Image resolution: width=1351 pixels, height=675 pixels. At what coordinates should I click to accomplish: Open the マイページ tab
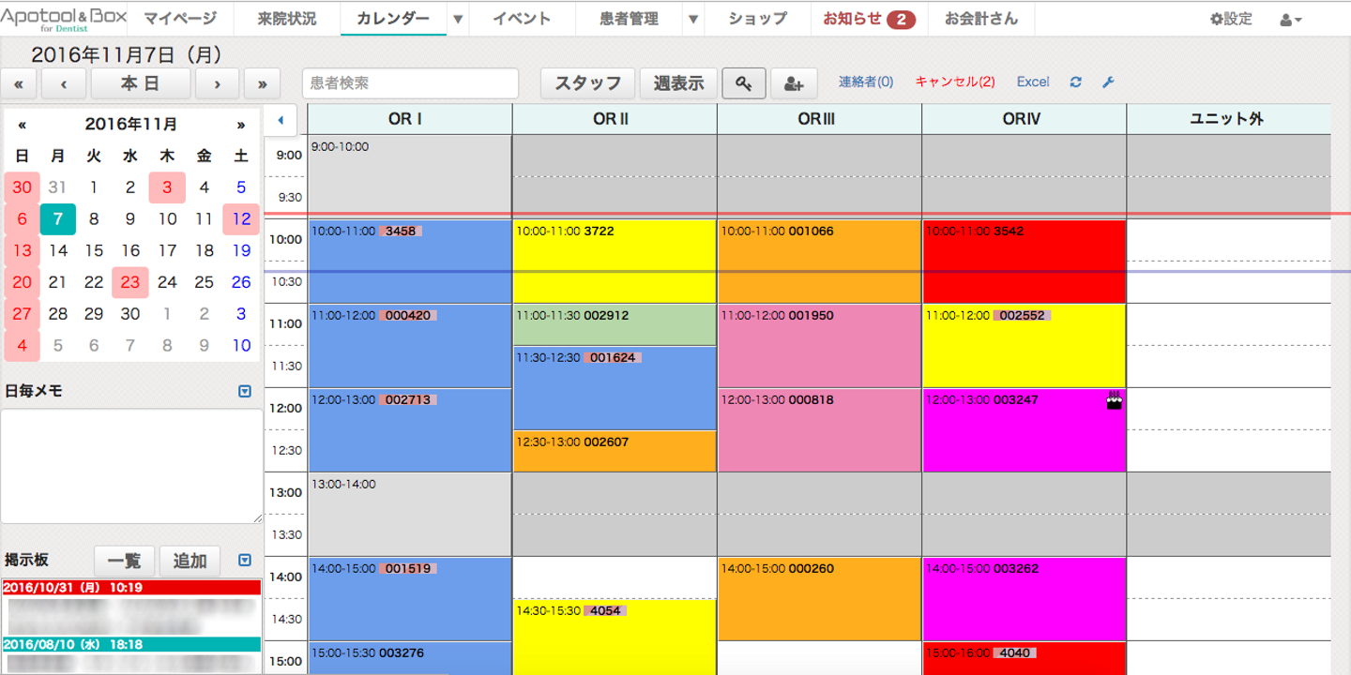(x=180, y=19)
